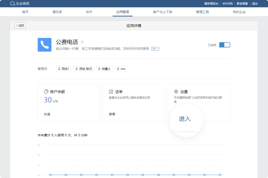Image resolution: width=268 pixels, height=178 pixels.
Task: Select the admin tag 测试 自己
Action: (x=84, y=69)
